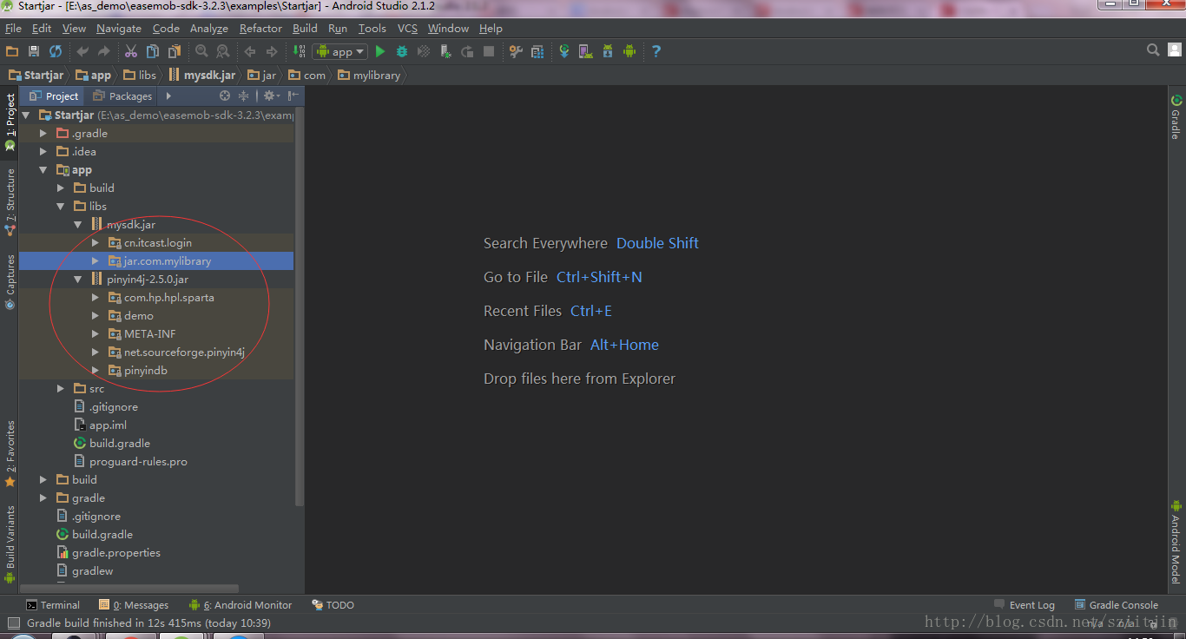1186x639 pixels.
Task: Click the Undo arrow icon
Action: [x=82, y=51]
